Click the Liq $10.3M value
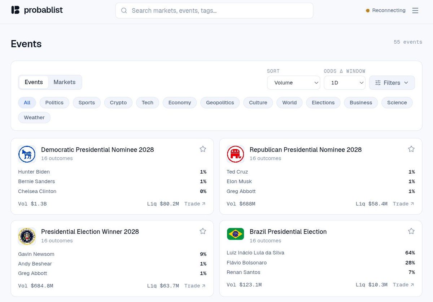 pyautogui.click(x=371, y=285)
